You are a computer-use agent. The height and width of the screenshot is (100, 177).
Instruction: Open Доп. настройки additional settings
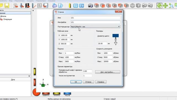tap(108, 72)
